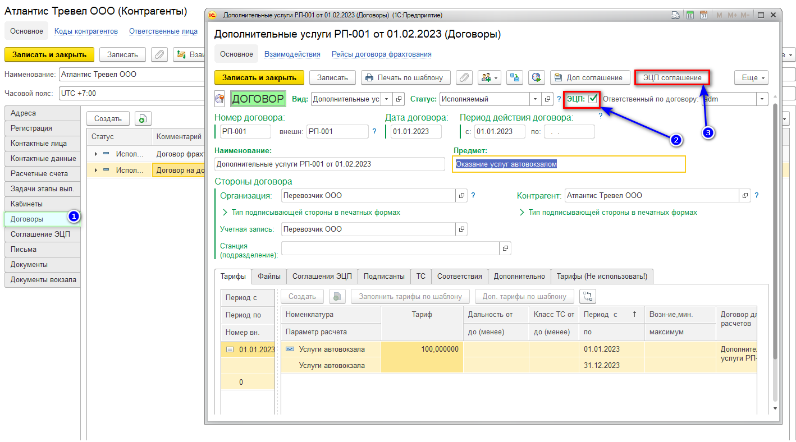This screenshot has width=796, height=442.
Task: Click the copy icon next to Создать in contracts list
Action: pyautogui.click(x=143, y=119)
